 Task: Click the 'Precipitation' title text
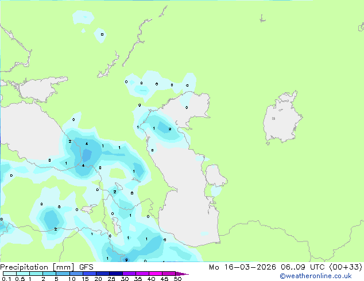(x=24, y=267)
